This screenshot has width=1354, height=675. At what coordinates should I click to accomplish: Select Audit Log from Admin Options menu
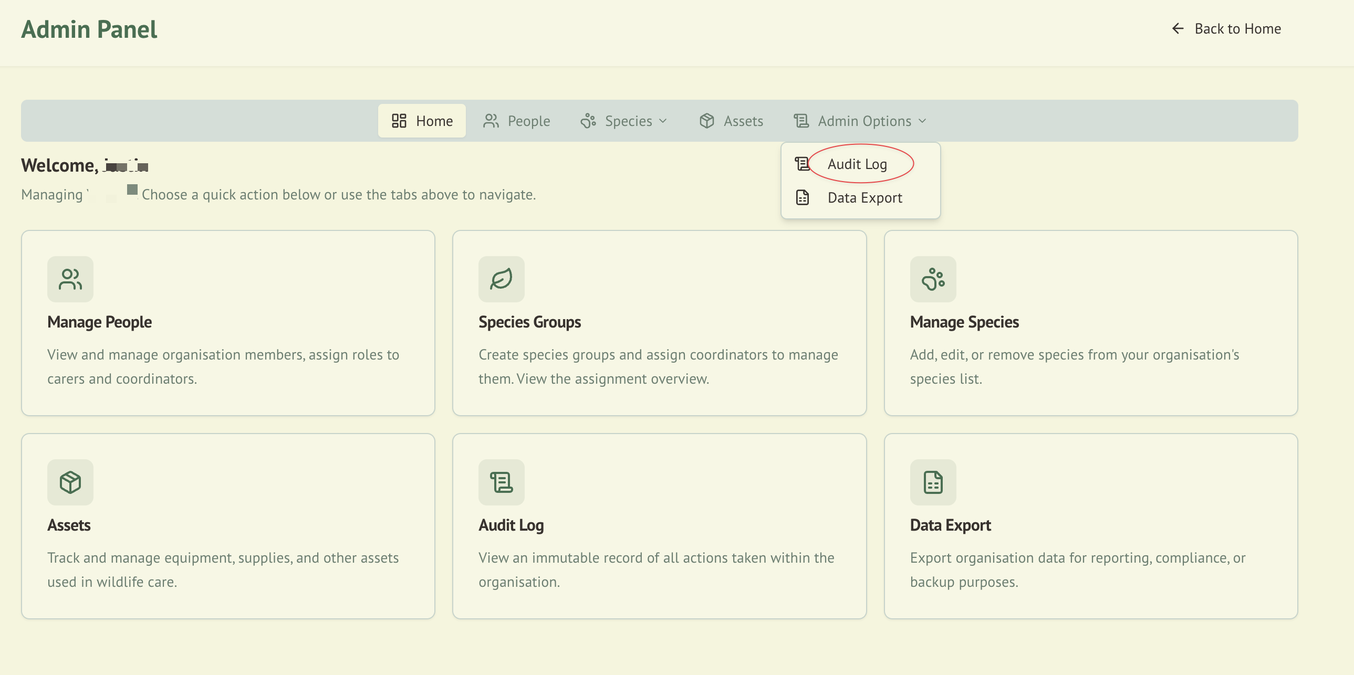click(857, 164)
